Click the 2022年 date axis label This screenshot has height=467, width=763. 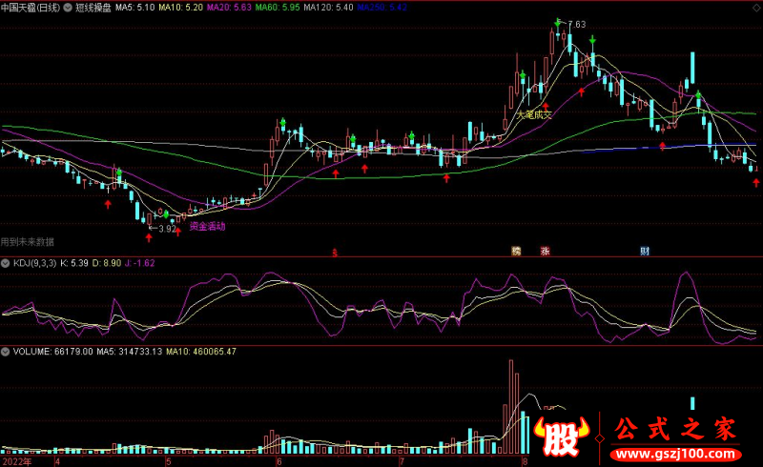(x=15, y=460)
